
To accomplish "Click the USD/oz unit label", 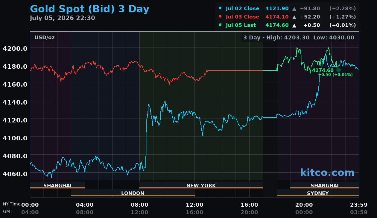I will click(x=45, y=38).
